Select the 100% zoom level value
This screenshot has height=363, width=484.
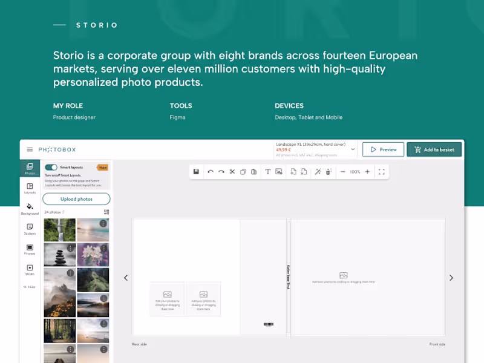coord(355,172)
